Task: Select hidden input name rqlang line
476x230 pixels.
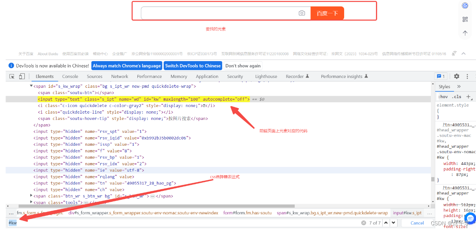Action: tap(84, 177)
